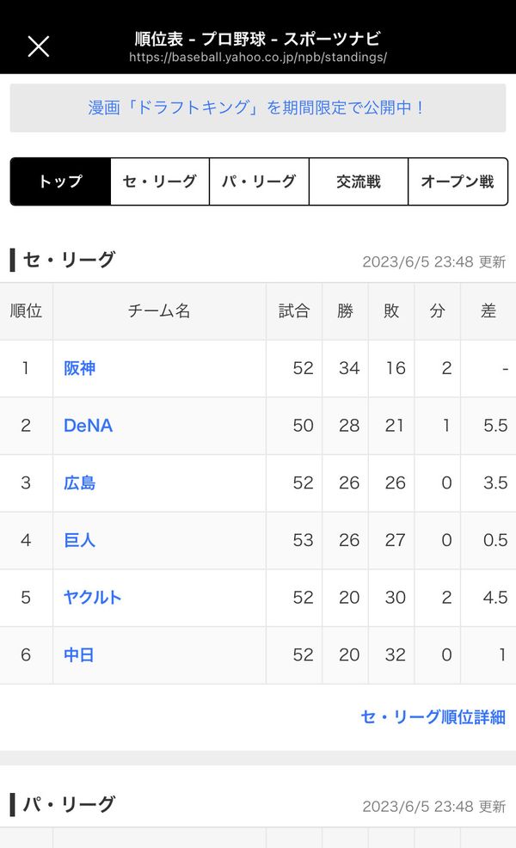
Task: Click the 勝 column header
Action: pos(345,311)
